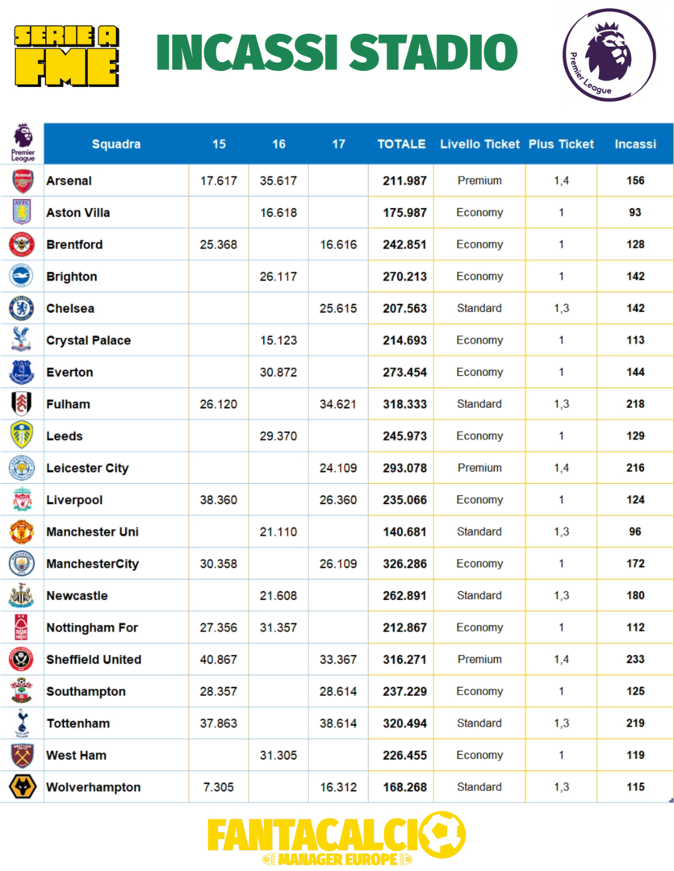Click the large Premier League lion logo
674x871 pixels.
609,53
